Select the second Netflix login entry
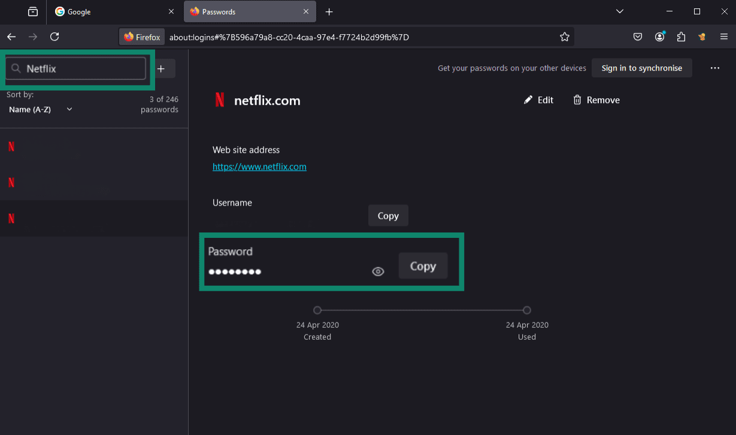736x435 pixels. point(94,182)
